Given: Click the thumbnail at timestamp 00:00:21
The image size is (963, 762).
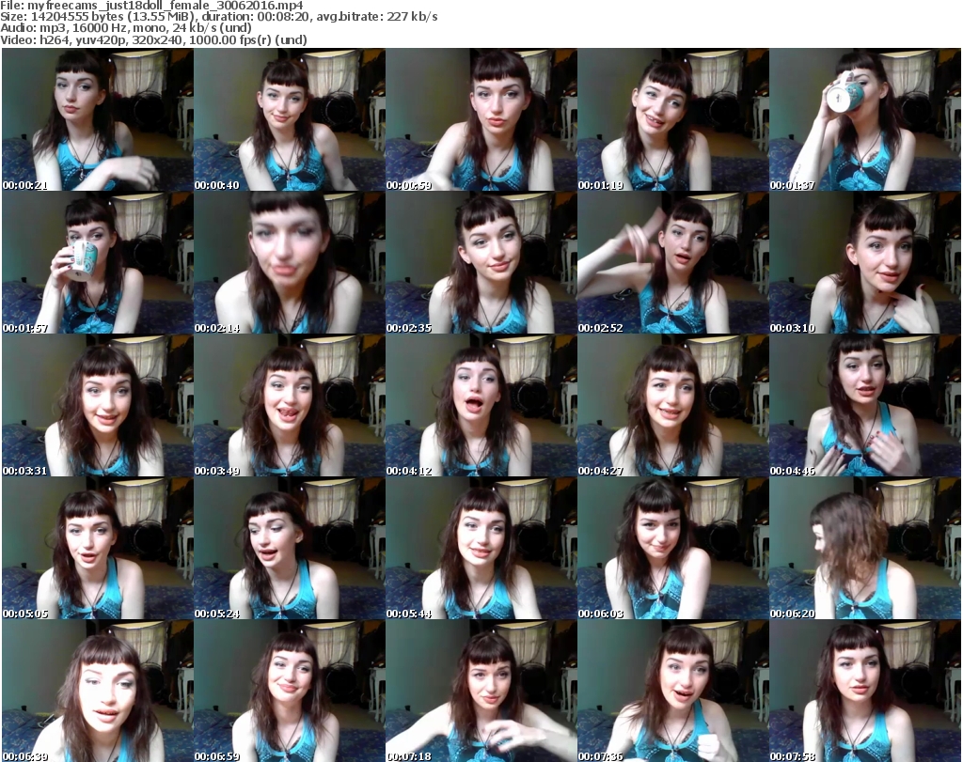Looking at the screenshot, I should (97, 120).
